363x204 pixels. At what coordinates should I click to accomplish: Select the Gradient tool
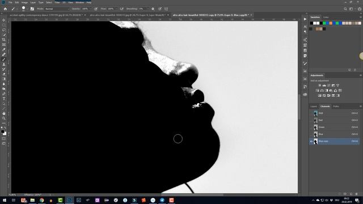(4, 79)
